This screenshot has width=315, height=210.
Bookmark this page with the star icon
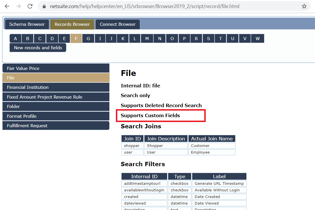pos(304,6)
